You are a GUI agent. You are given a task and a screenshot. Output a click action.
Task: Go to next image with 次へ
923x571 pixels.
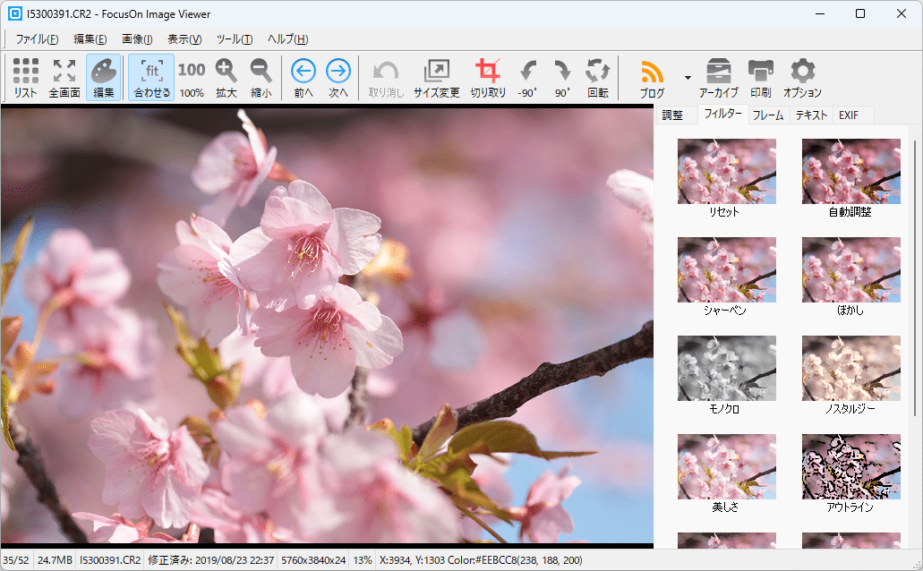pyautogui.click(x=338, y=78)
